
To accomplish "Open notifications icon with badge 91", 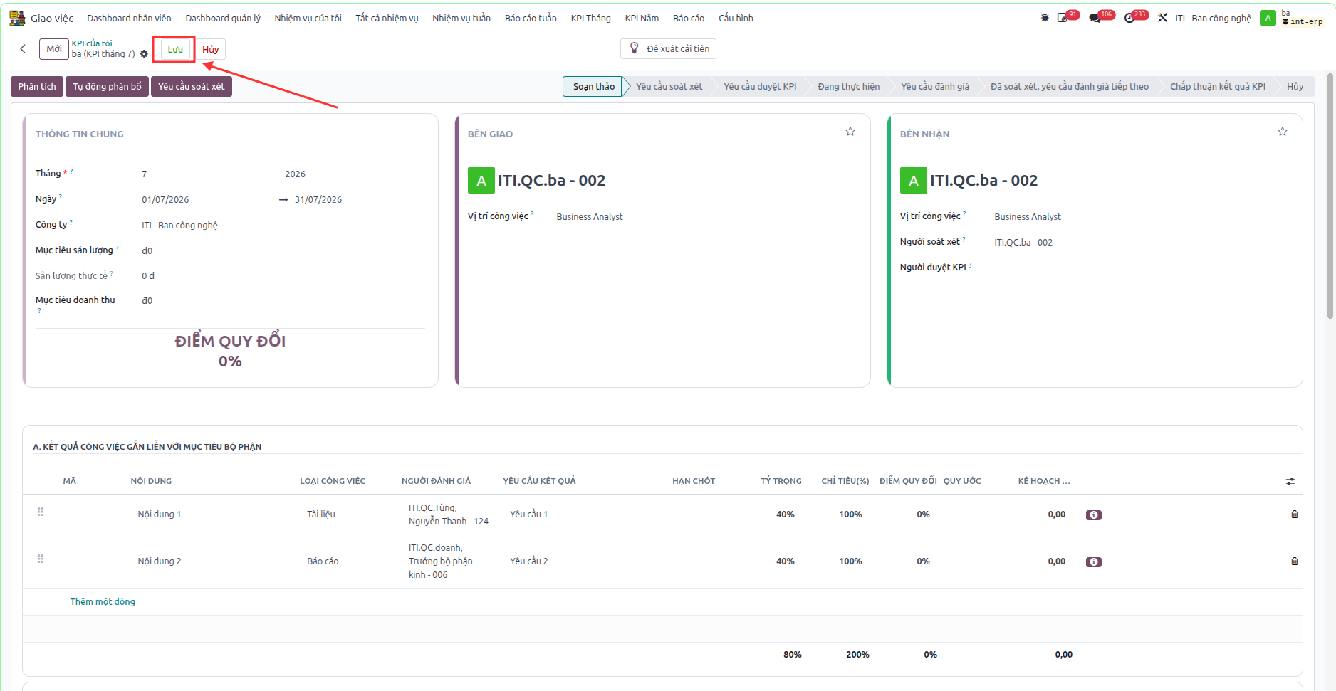I will (x=1063, y=18).
